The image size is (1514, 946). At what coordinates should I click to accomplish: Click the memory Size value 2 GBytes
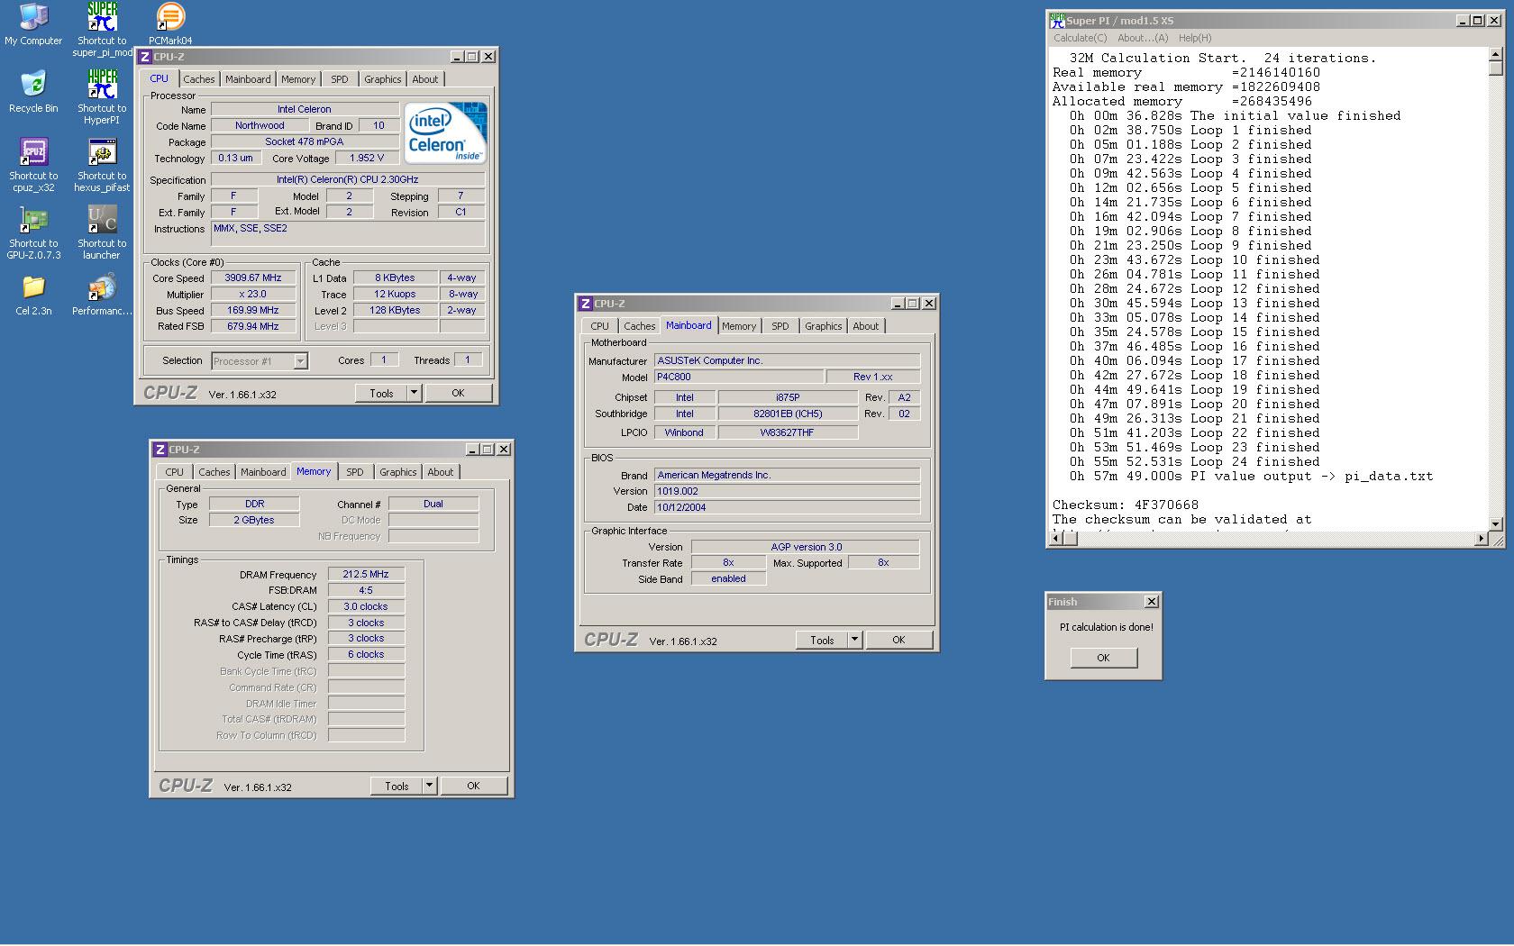(254, 520)
